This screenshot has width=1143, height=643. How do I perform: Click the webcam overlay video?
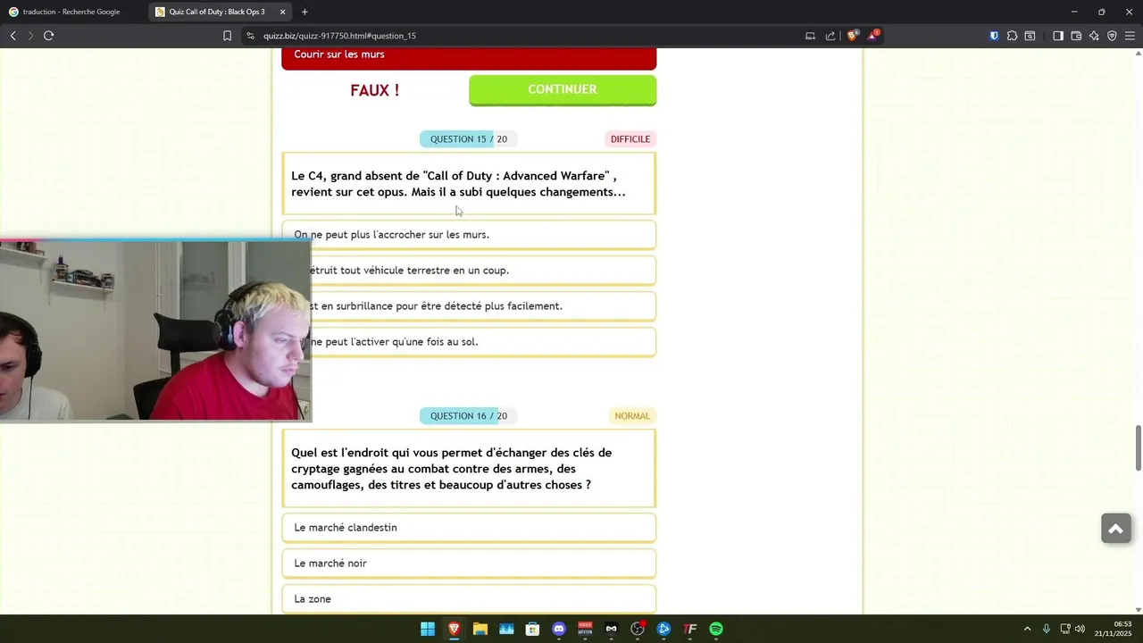[155, 330]
